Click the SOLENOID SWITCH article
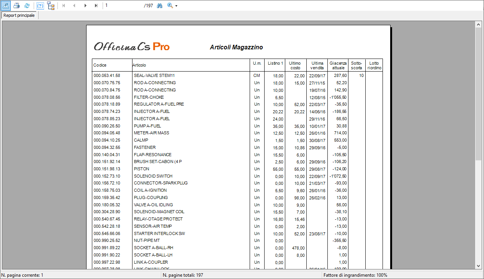 coord(153,176)
